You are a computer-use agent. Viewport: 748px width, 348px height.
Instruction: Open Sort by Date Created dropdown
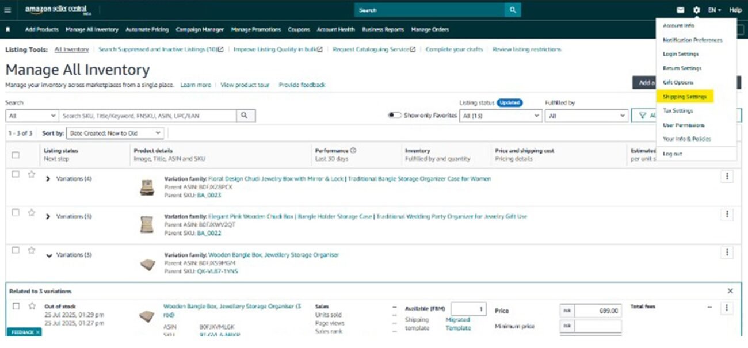(115, 133)
